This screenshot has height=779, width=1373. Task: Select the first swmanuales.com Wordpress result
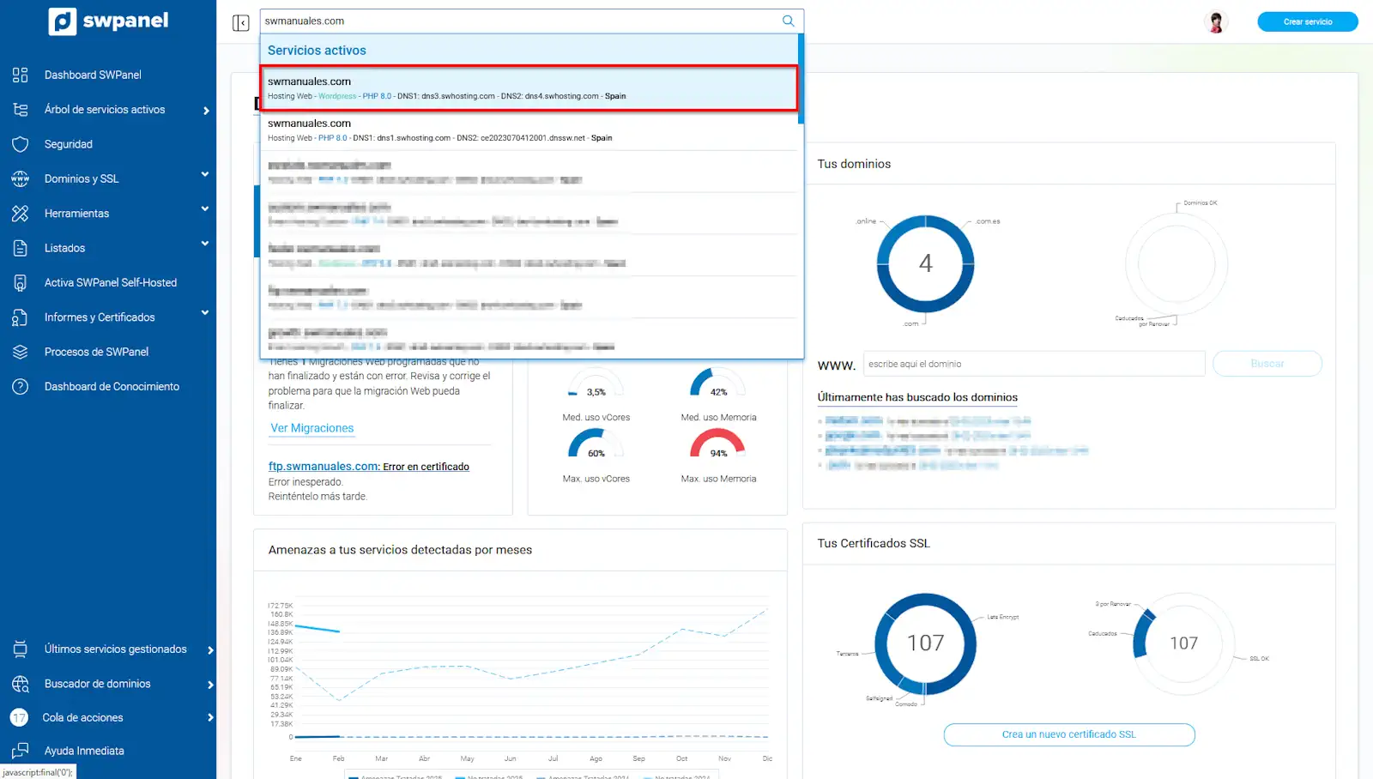(x=529, y=88)
